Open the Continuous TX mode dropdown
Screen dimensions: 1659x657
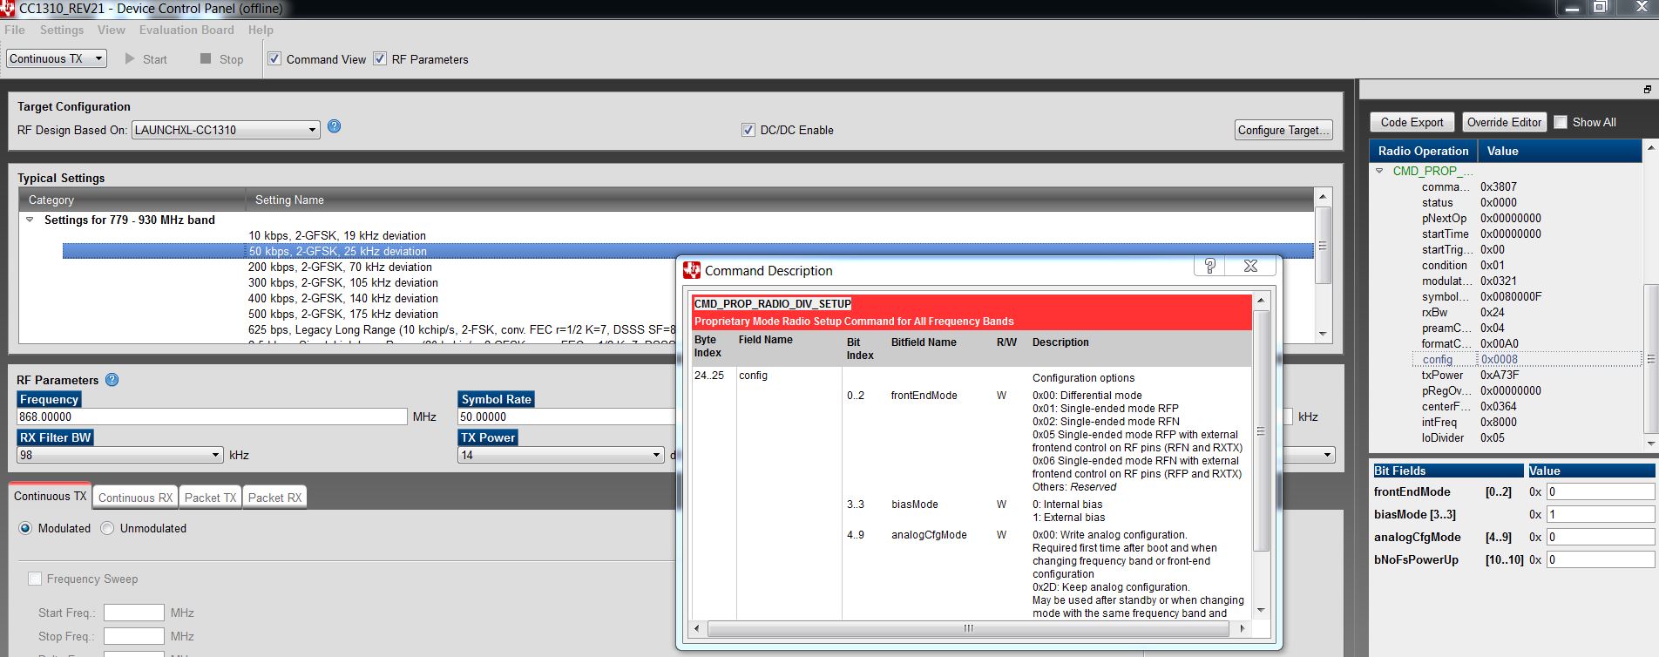coord(57,58)
